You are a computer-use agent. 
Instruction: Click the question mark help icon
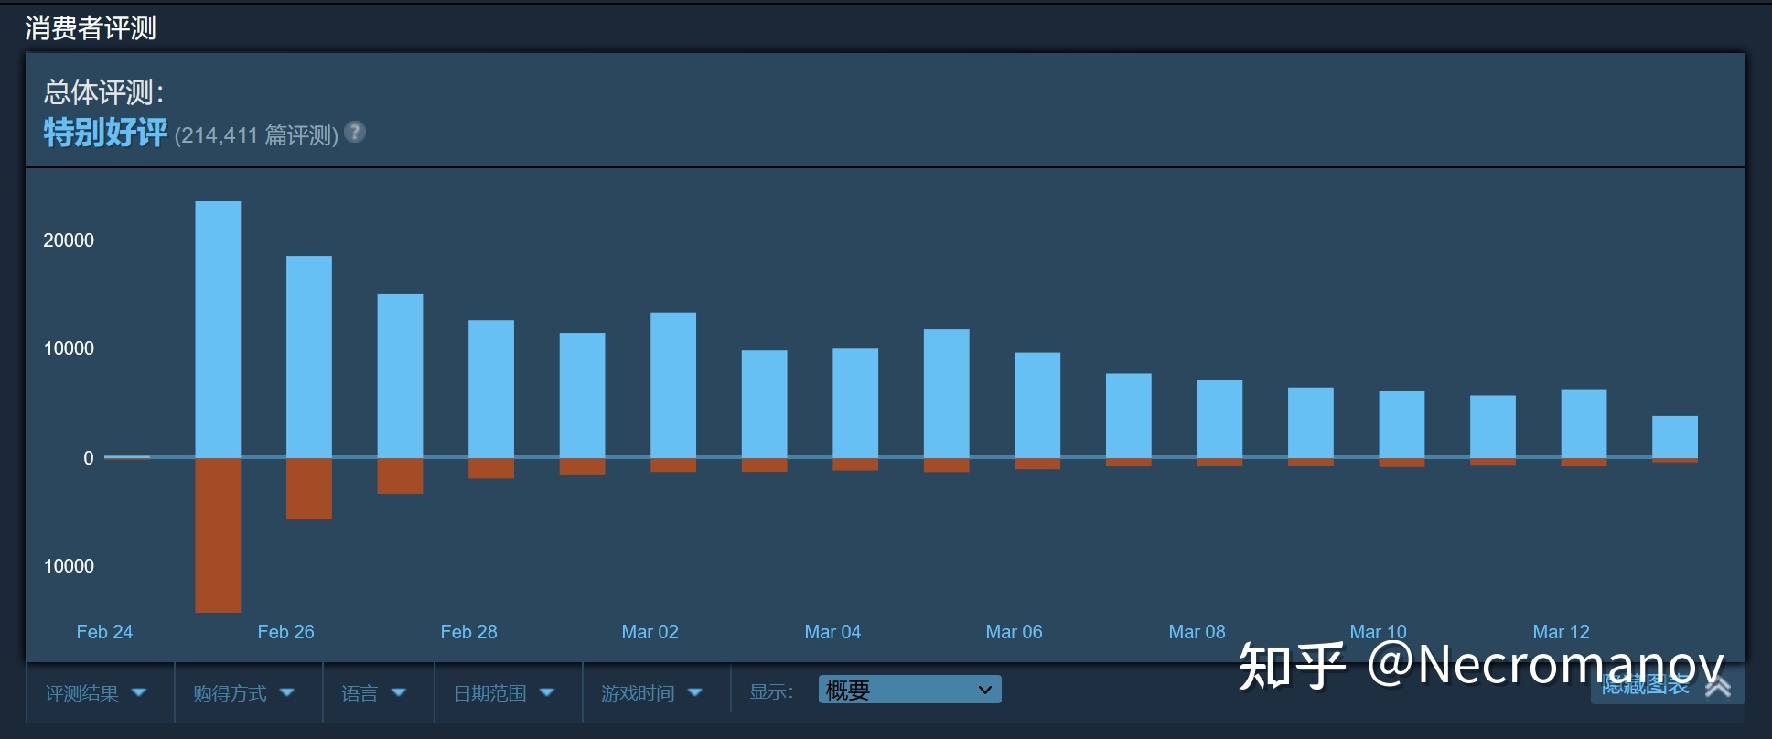(x=355, y=133)
